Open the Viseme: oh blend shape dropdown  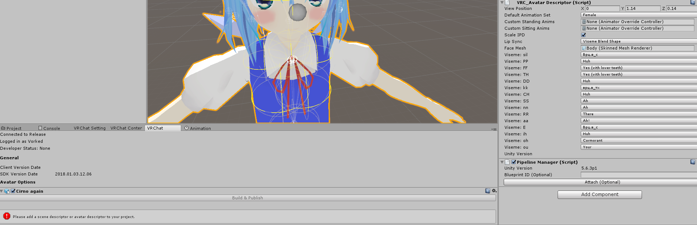(639, 141)
